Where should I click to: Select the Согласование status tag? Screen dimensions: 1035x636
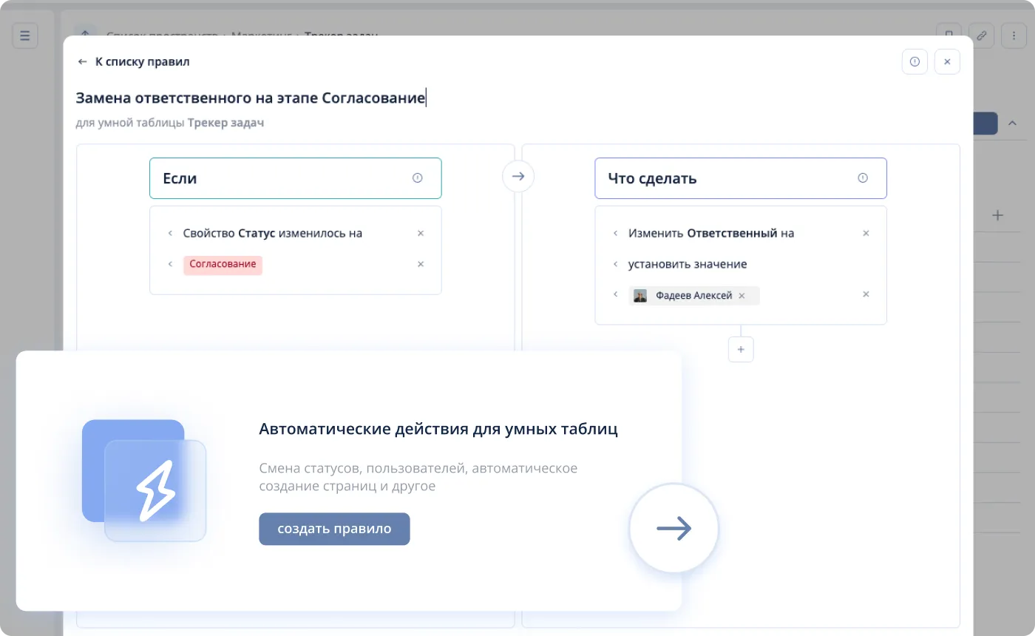tap(223, 264)
